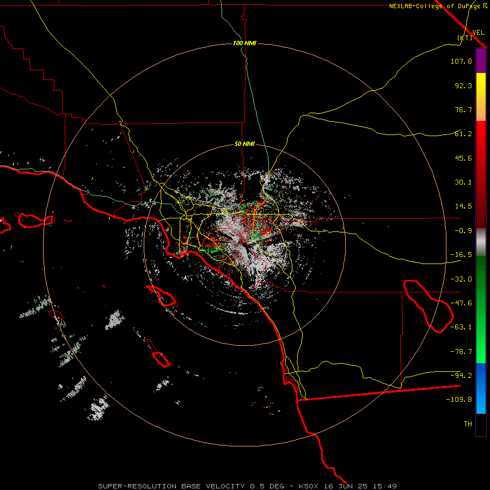Click the VEL legend title
The height and width of the screenshot is (490, 490).
478,32
